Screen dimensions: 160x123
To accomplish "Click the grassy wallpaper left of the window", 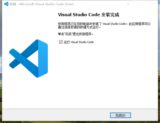I will (1, 78).
